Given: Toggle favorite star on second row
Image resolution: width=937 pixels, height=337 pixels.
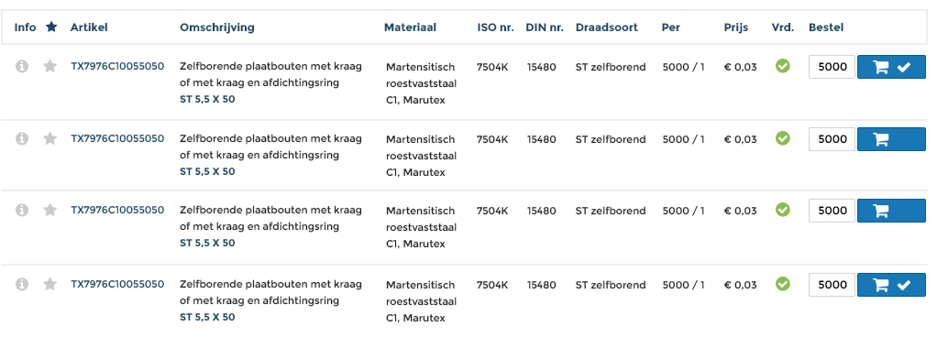Looking at the screenshot, I should point(50,138).
